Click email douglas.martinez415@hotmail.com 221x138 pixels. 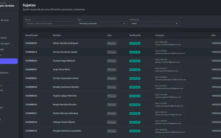tap(170, 132)
